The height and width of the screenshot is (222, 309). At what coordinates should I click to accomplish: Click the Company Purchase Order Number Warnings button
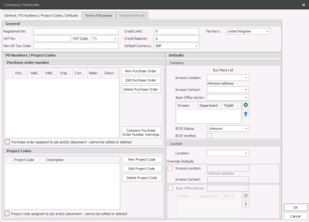(x=141, y=133)
